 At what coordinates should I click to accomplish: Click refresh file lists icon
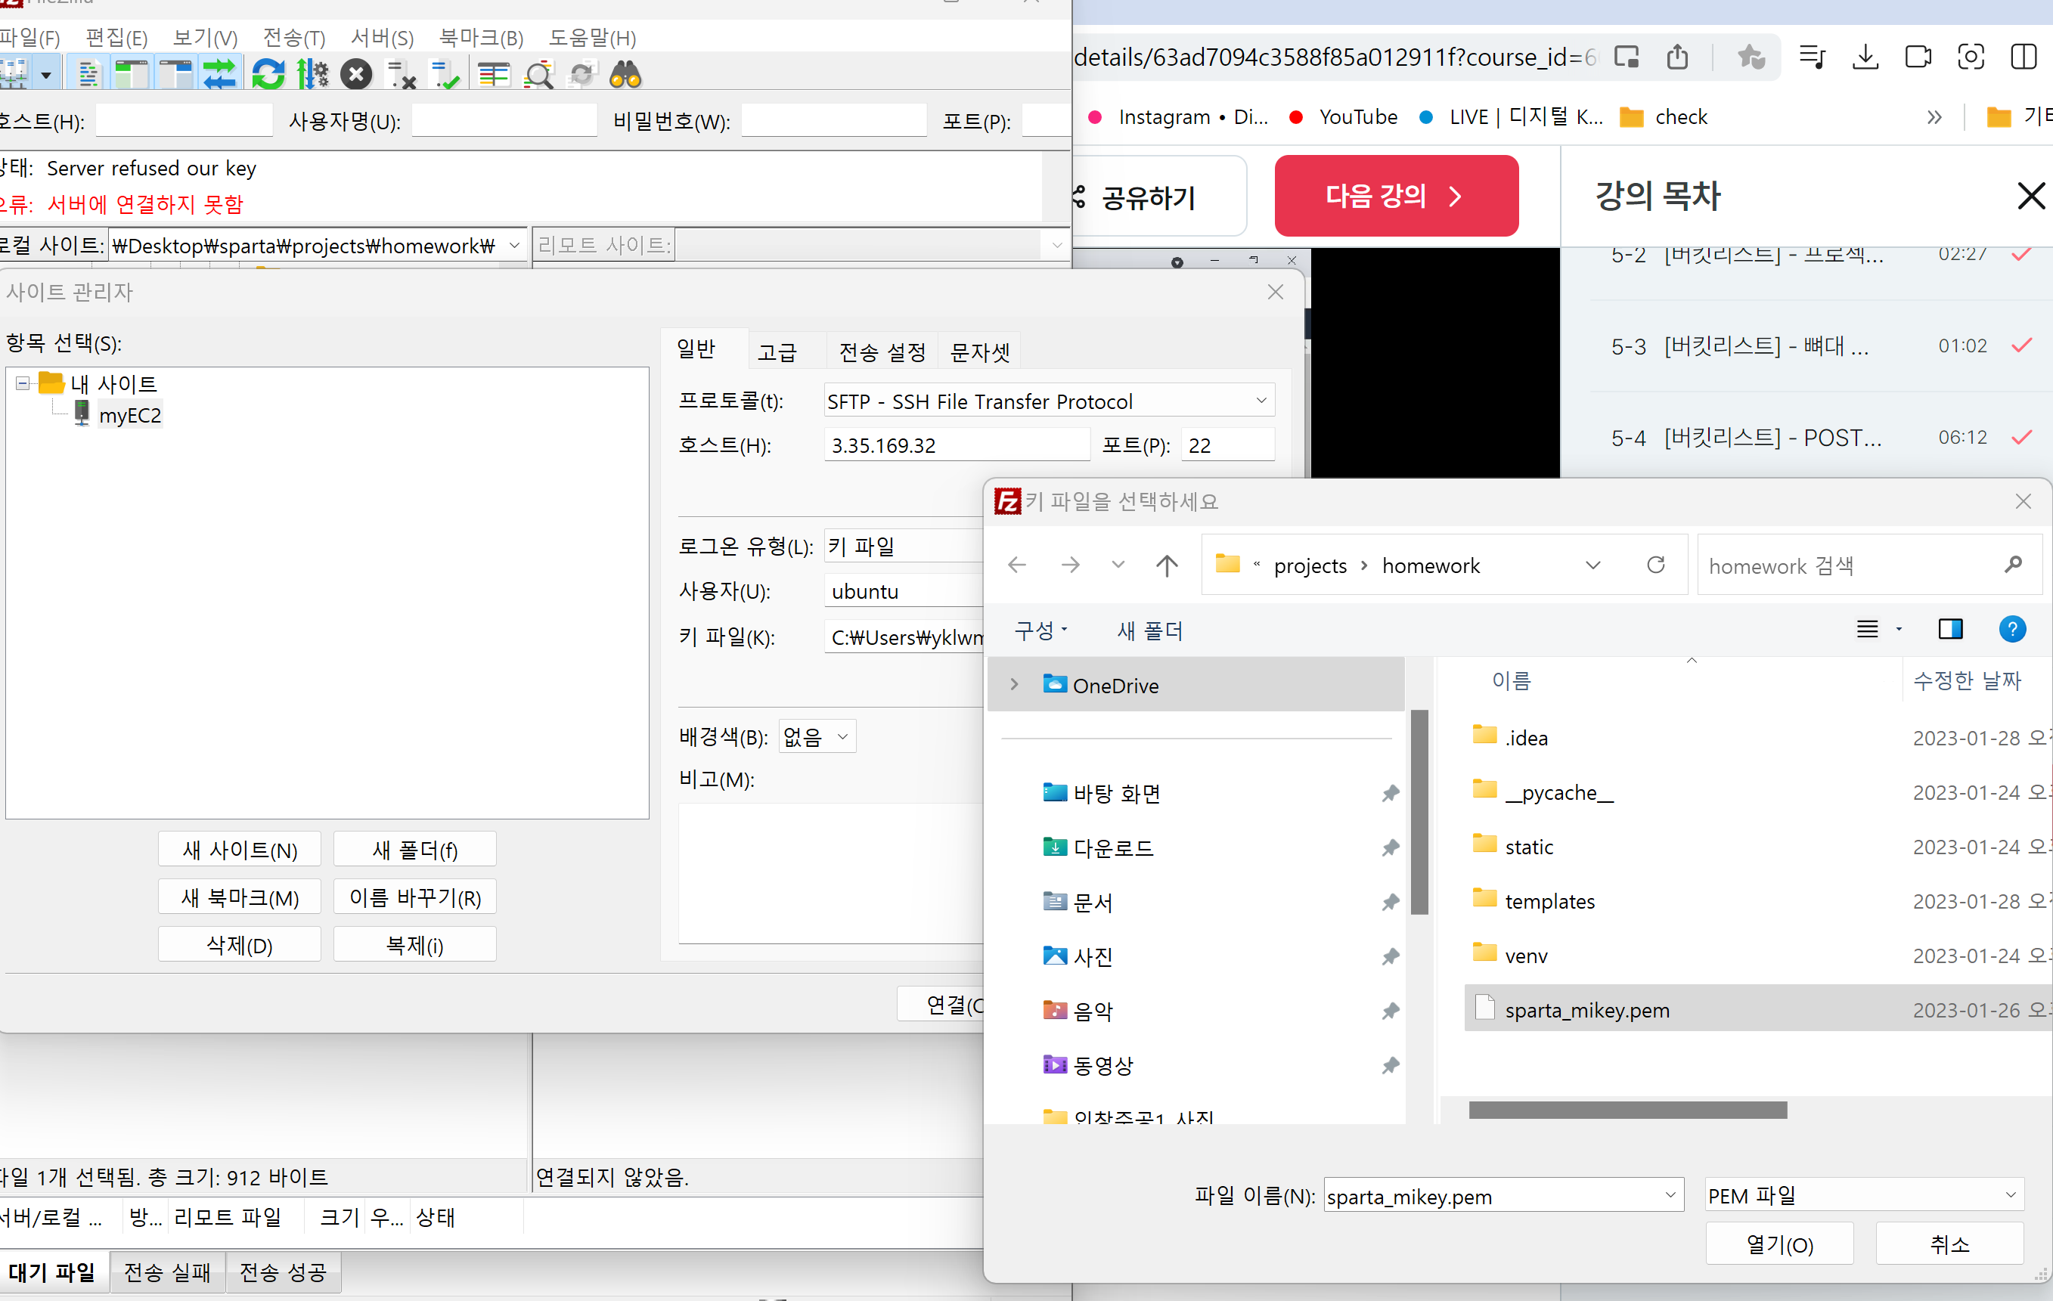pos(268,75)
